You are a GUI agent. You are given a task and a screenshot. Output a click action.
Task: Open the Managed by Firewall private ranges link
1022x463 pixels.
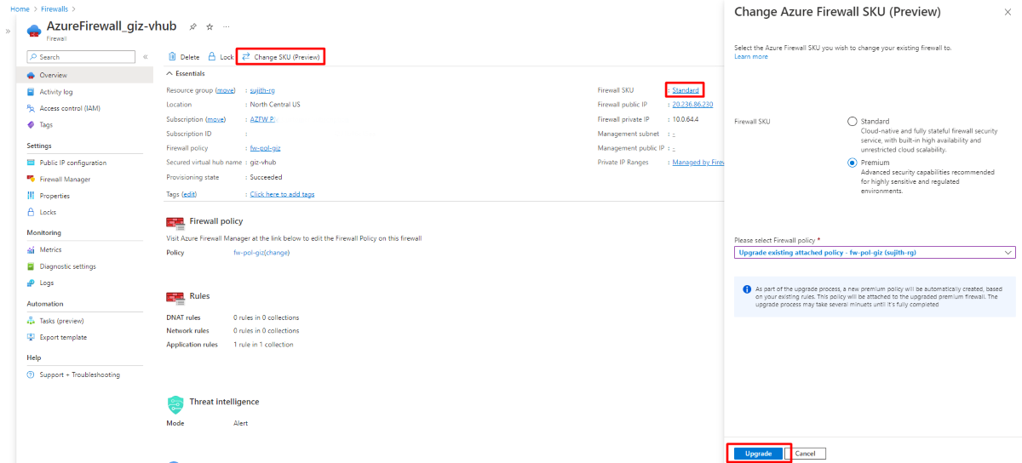pyautogui.click(x=698, y=162)
